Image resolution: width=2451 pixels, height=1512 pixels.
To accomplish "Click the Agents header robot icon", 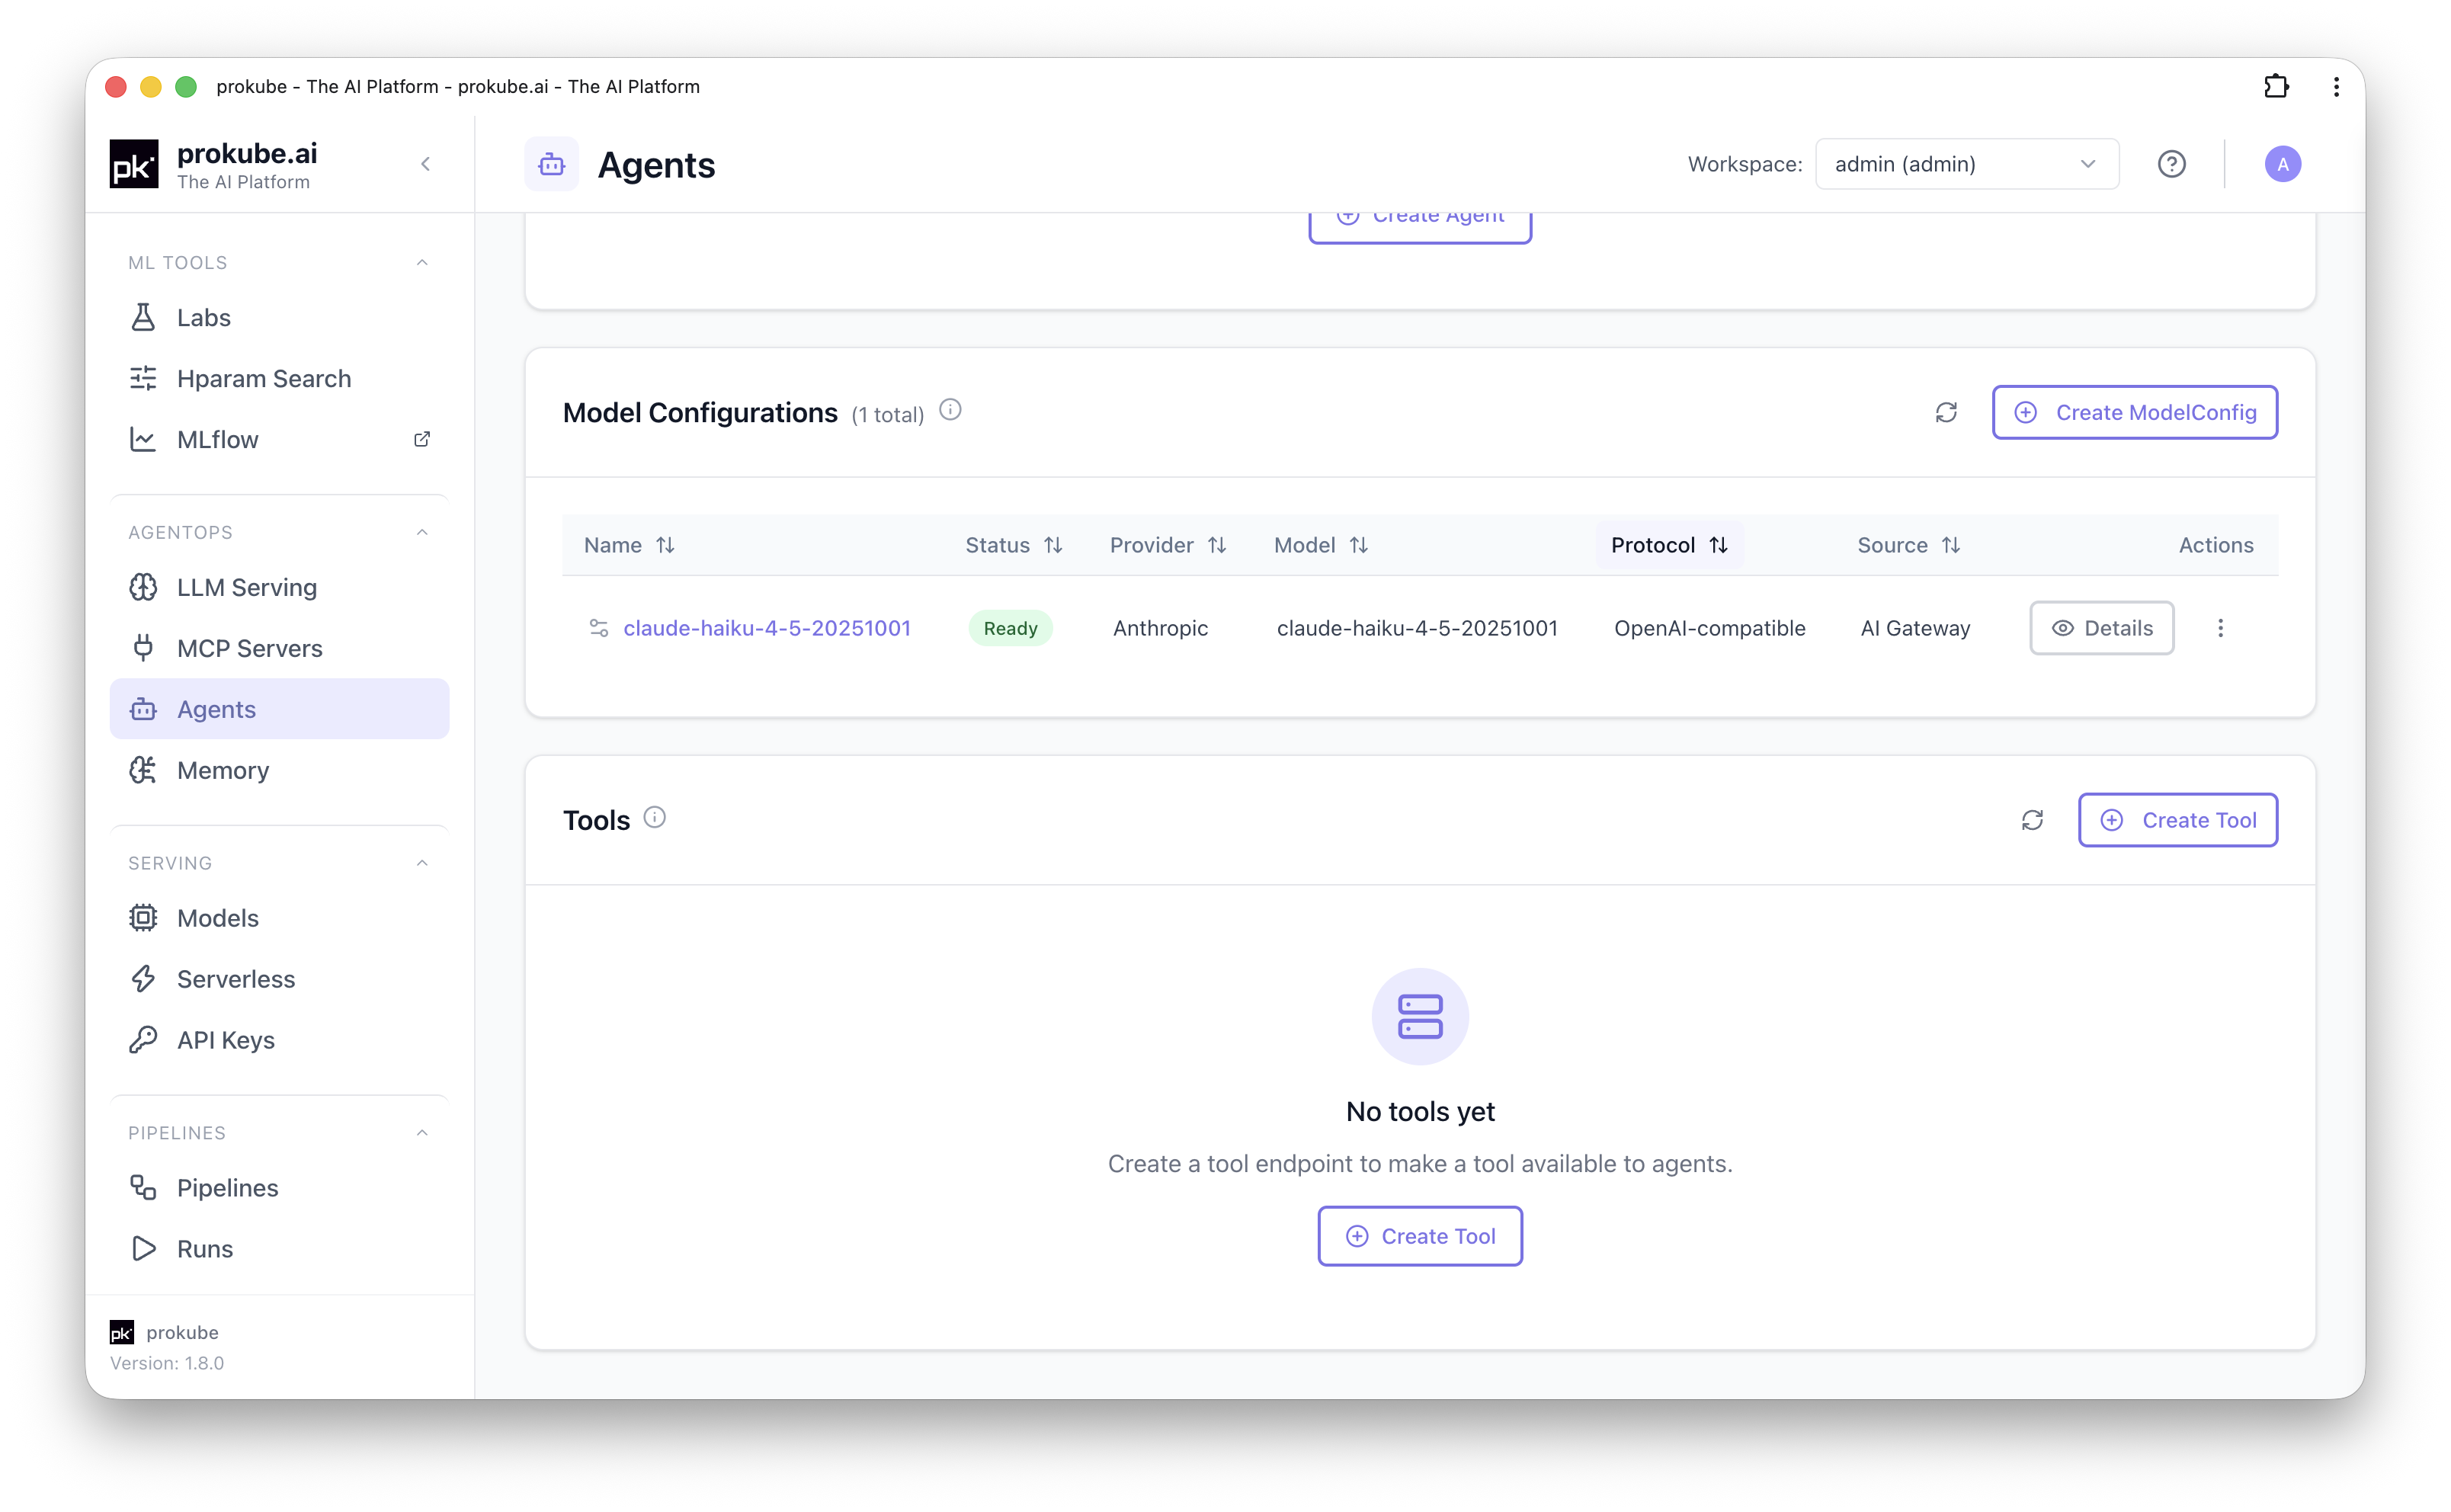I will tap(551, 164).
